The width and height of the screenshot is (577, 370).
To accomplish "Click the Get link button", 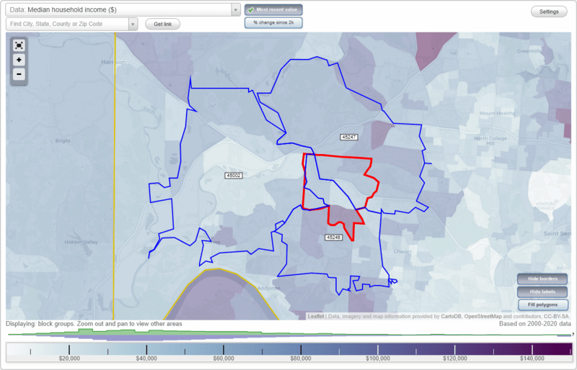I will point(163,24).
